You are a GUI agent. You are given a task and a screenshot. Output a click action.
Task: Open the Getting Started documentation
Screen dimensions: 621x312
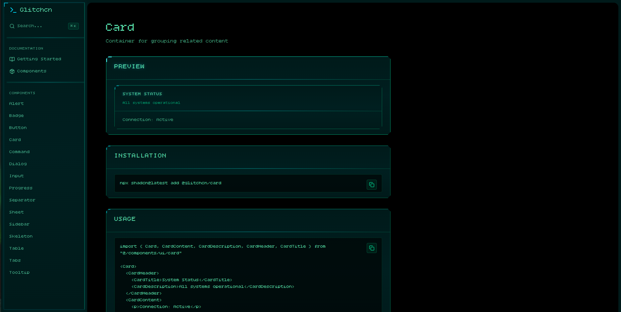click(x=39, y=59)
